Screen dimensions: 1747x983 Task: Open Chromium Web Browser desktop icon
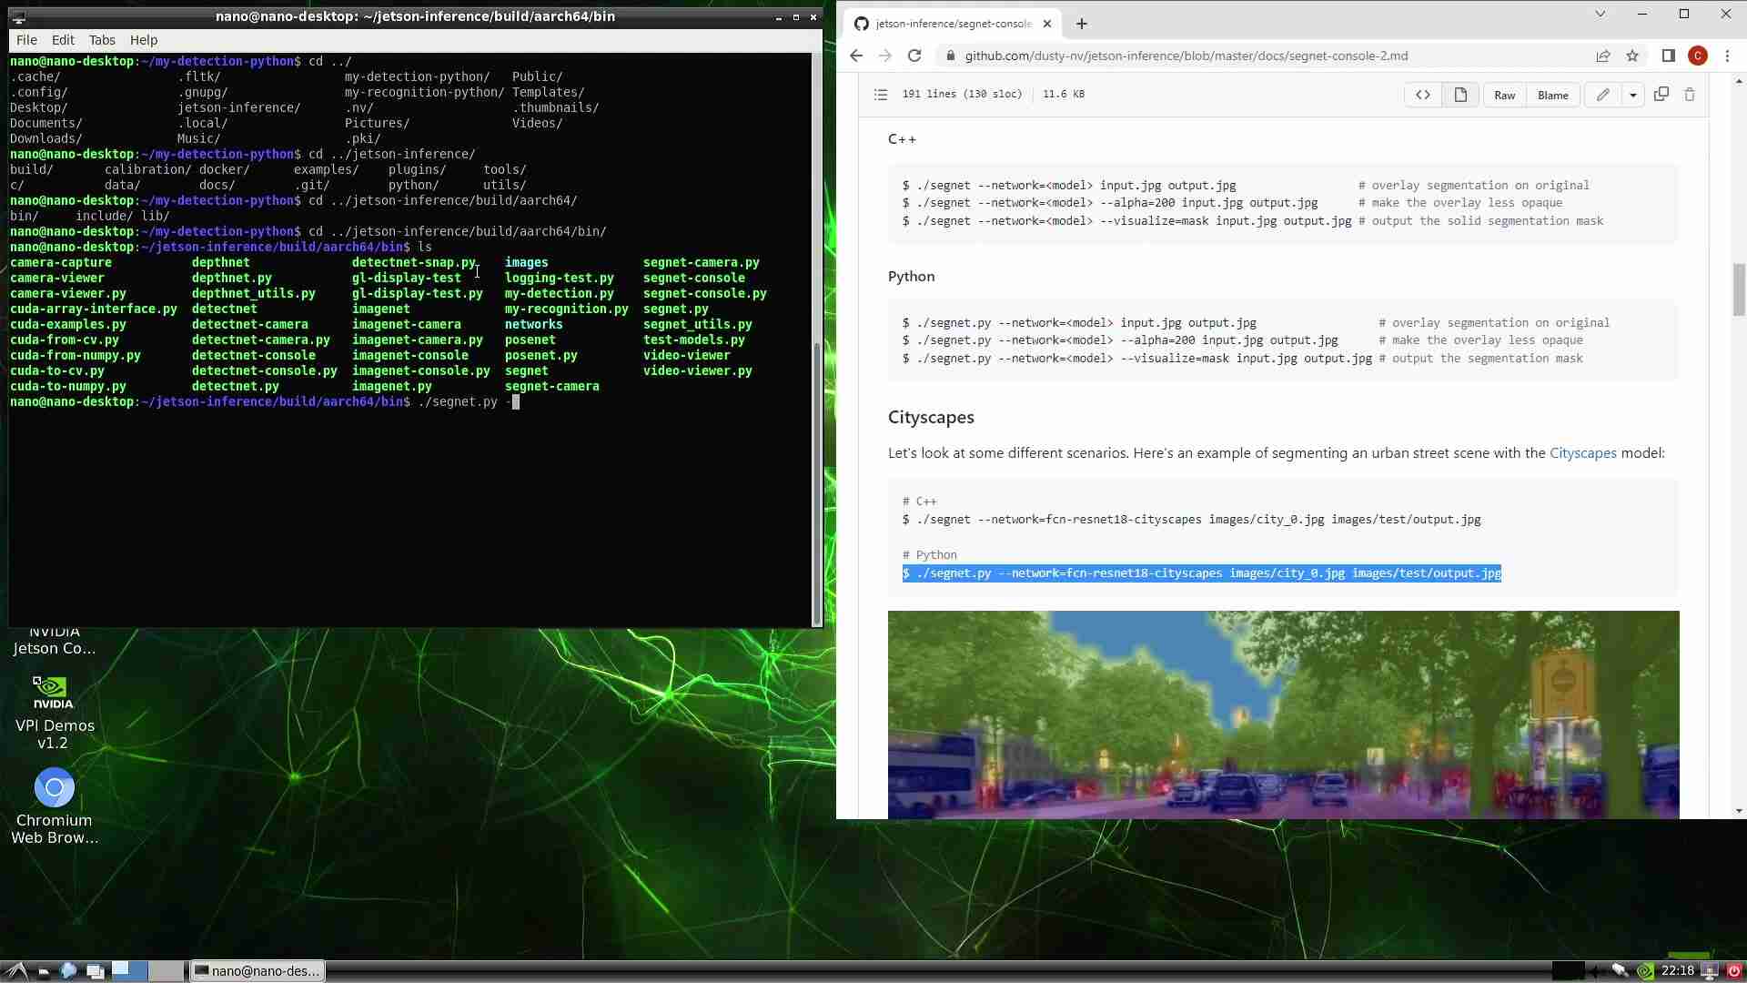coord(55,788)
